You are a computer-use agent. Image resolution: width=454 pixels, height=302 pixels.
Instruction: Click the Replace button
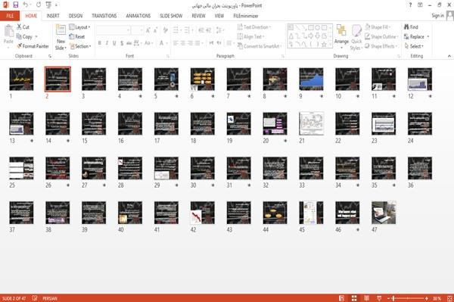(x=416, y=37)
